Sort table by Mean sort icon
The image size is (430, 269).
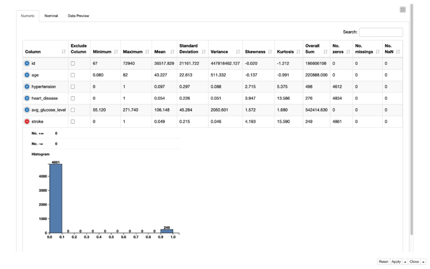click(x=172, y=52)
